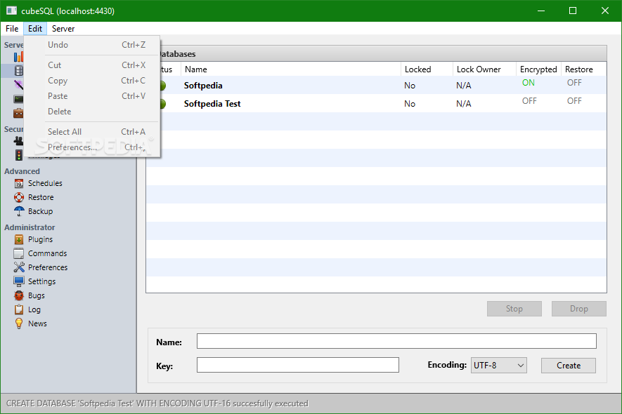The width and height of the screenshot is (622, 414).
Task: Click the Create button
Action: click(x=569, y=366)
